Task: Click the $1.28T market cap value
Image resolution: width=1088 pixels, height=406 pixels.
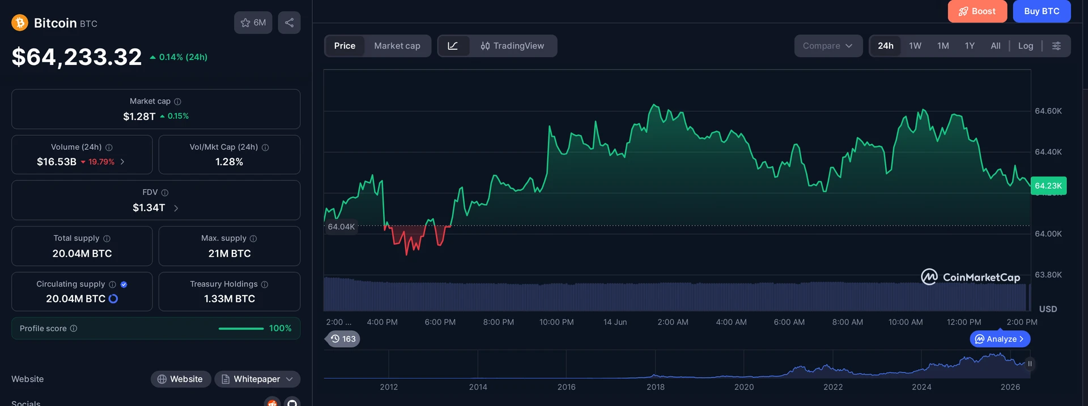Action: pos(139,116)
